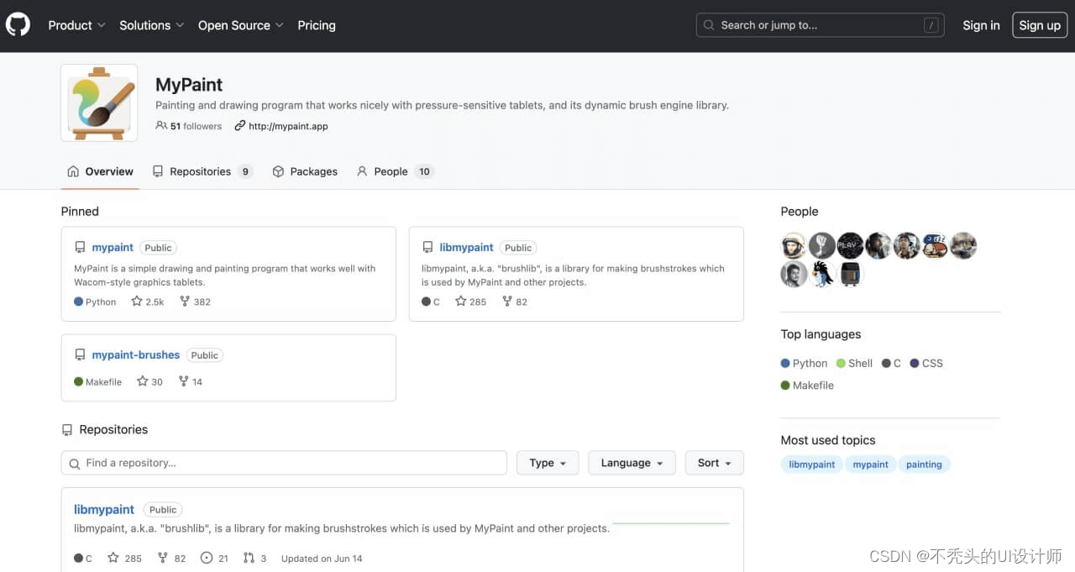Open the 21 issues icon for libmypaint
Image resolution: width=1075 pixels, height=572 pixels.
207,558
